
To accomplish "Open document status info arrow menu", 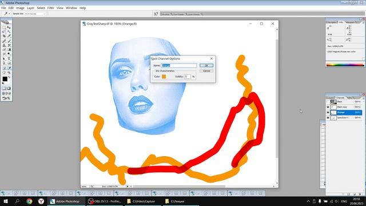I will coord(128,187).
